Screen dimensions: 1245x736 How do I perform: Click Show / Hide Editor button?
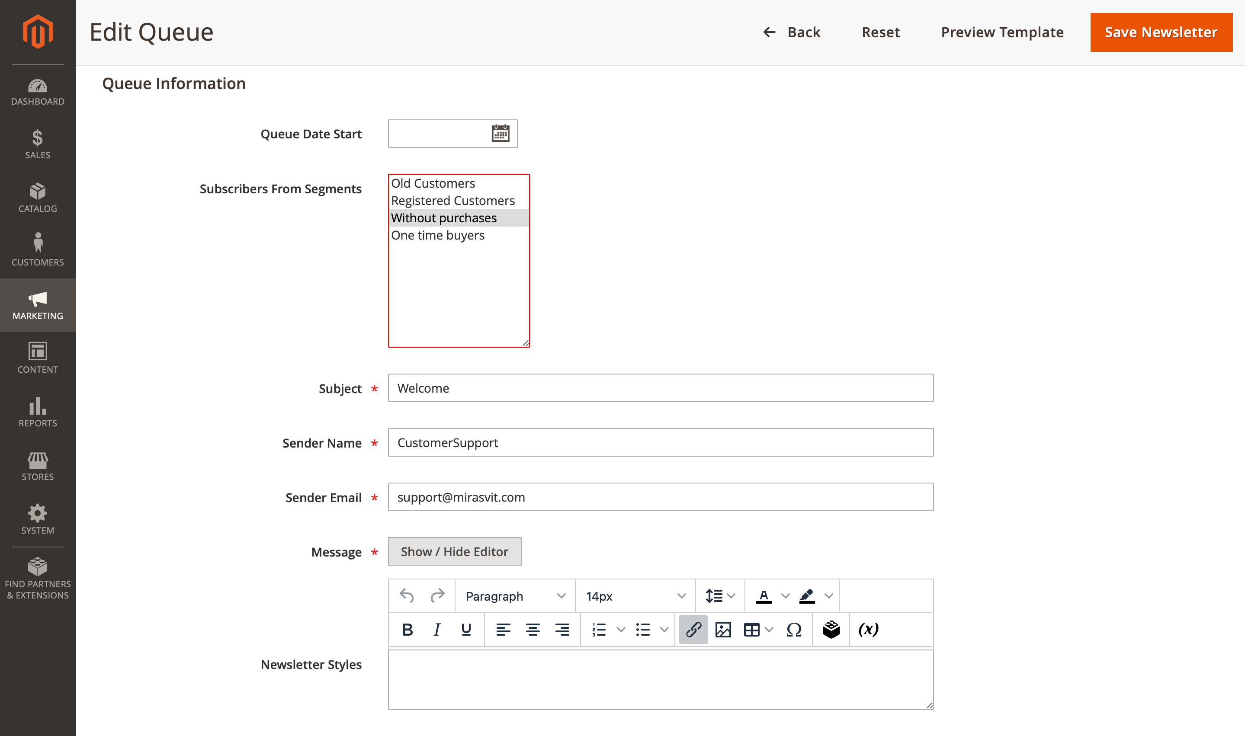454,551
